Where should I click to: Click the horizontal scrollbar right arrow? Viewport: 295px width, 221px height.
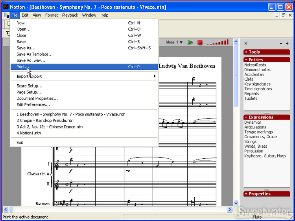[230, 209]
